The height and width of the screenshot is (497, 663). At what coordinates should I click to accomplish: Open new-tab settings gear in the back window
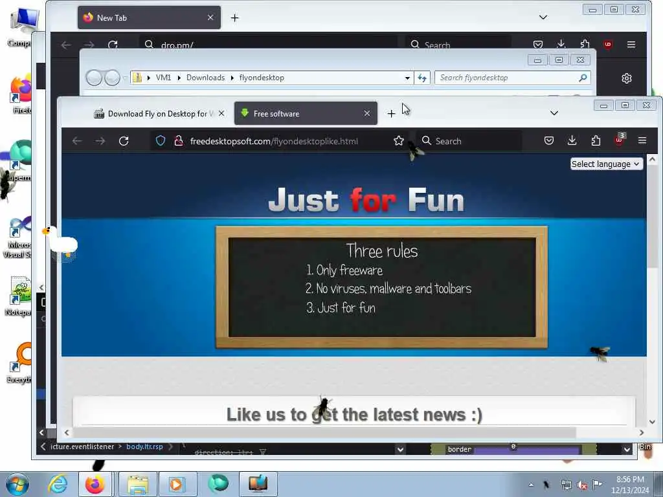[x=627, y=78]
